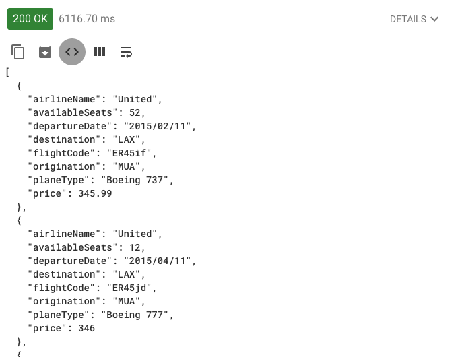Click planeType value Boeing 737
The image size is (458, 357).
point(135,180)
